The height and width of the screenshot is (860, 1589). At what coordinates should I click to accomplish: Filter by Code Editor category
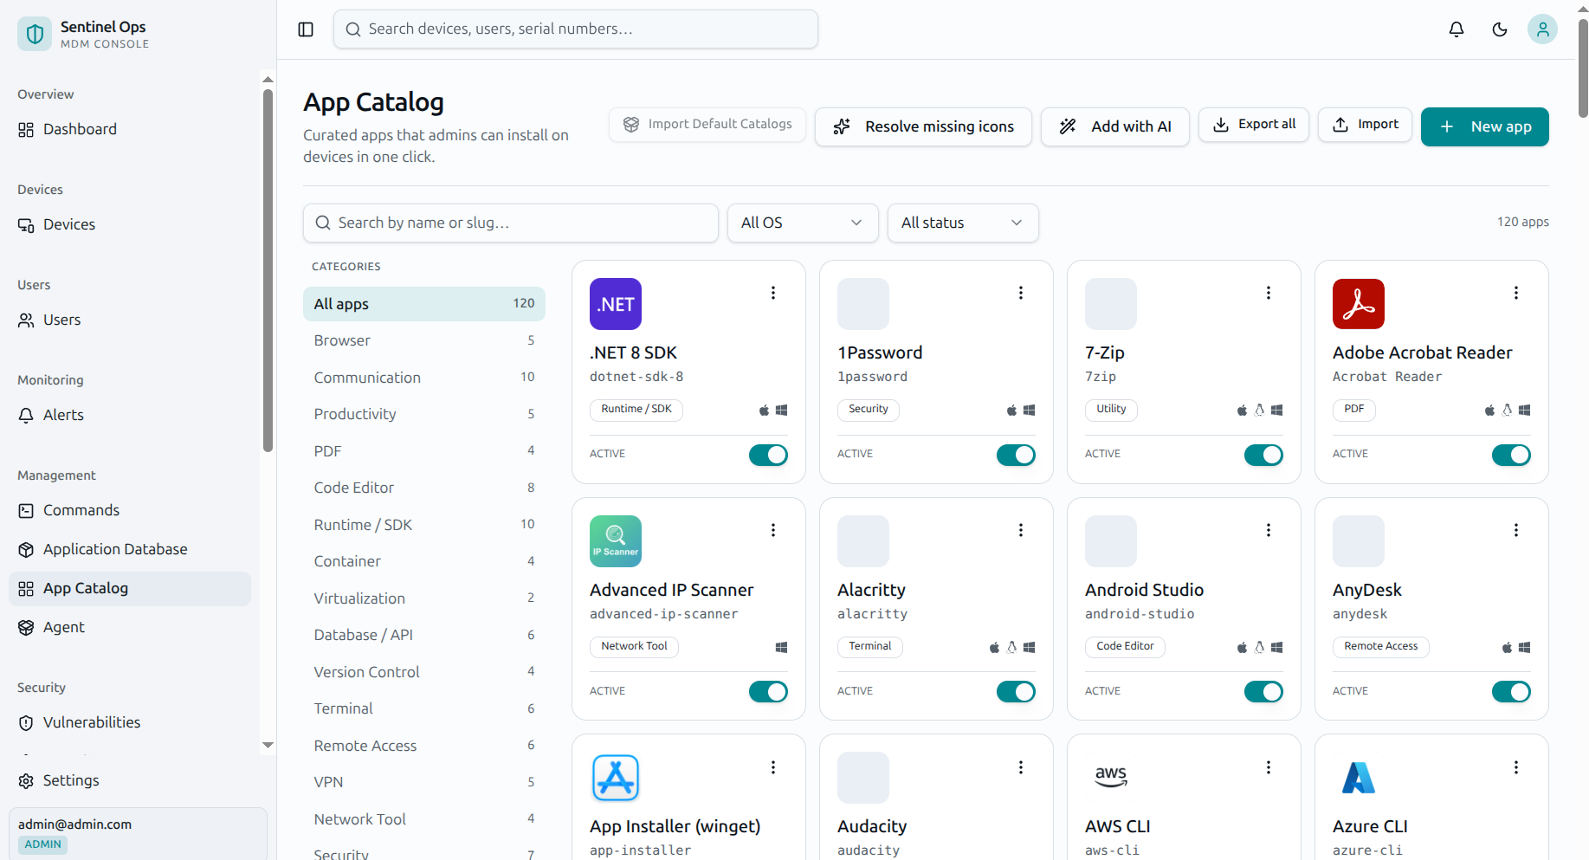click(x=424, y=488)
